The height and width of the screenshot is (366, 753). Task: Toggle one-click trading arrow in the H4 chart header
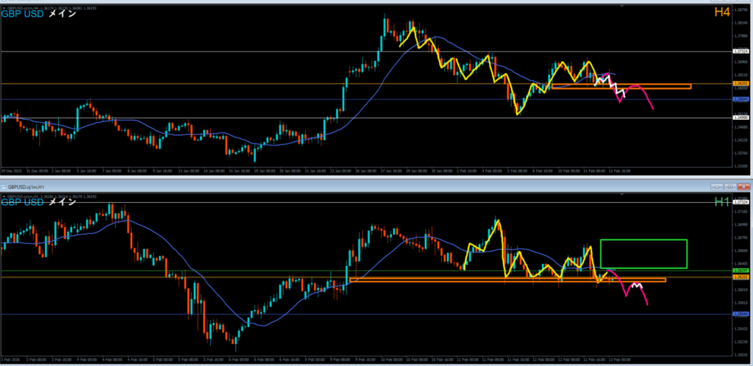pos(3,8)
